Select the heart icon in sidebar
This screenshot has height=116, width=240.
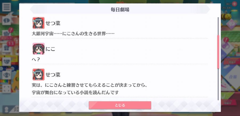coord(7,61)
